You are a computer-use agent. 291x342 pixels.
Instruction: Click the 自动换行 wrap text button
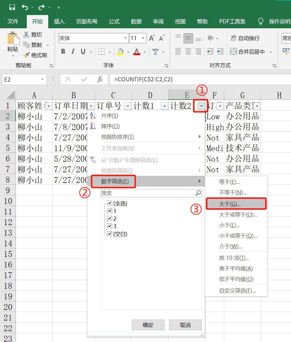[245, 38]
